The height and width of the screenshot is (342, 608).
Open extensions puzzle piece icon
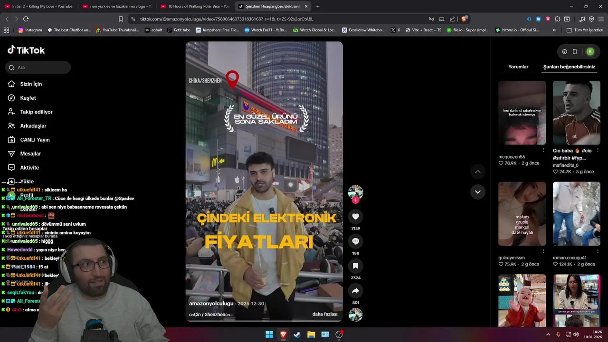[557, 19]
